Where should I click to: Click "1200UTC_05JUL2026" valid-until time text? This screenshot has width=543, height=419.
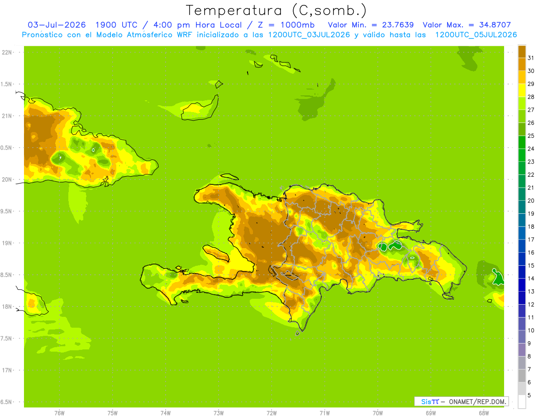pos(476,35)
